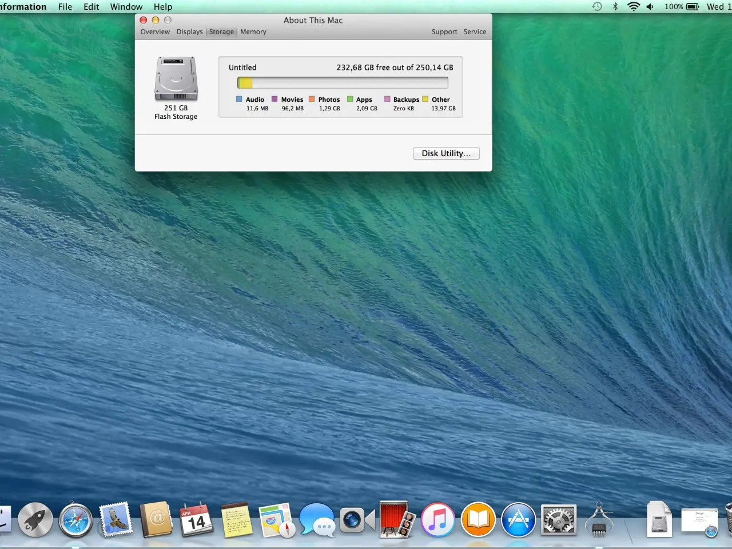Click the purple Movies color swatch
Viewport: 732px width, 549px height.
[274, 99]
